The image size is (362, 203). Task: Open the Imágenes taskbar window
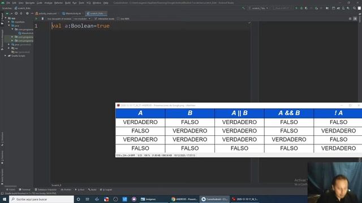pos(153,199)
